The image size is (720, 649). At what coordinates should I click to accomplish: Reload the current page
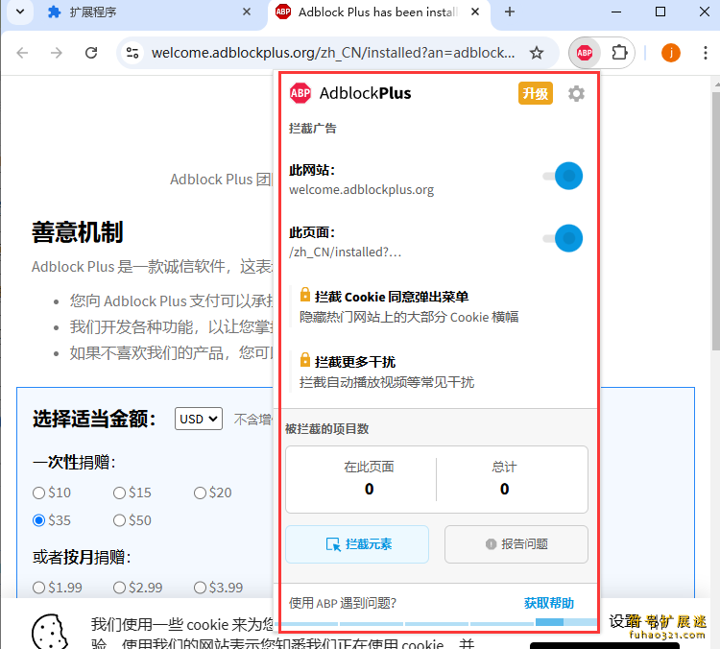coord(91,53)
